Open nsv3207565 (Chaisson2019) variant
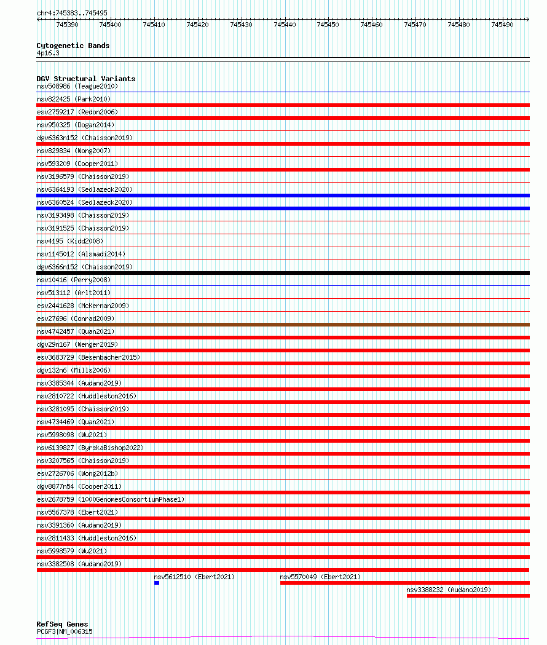Viewport: 547px width, 645px height. tap(83, 461)
